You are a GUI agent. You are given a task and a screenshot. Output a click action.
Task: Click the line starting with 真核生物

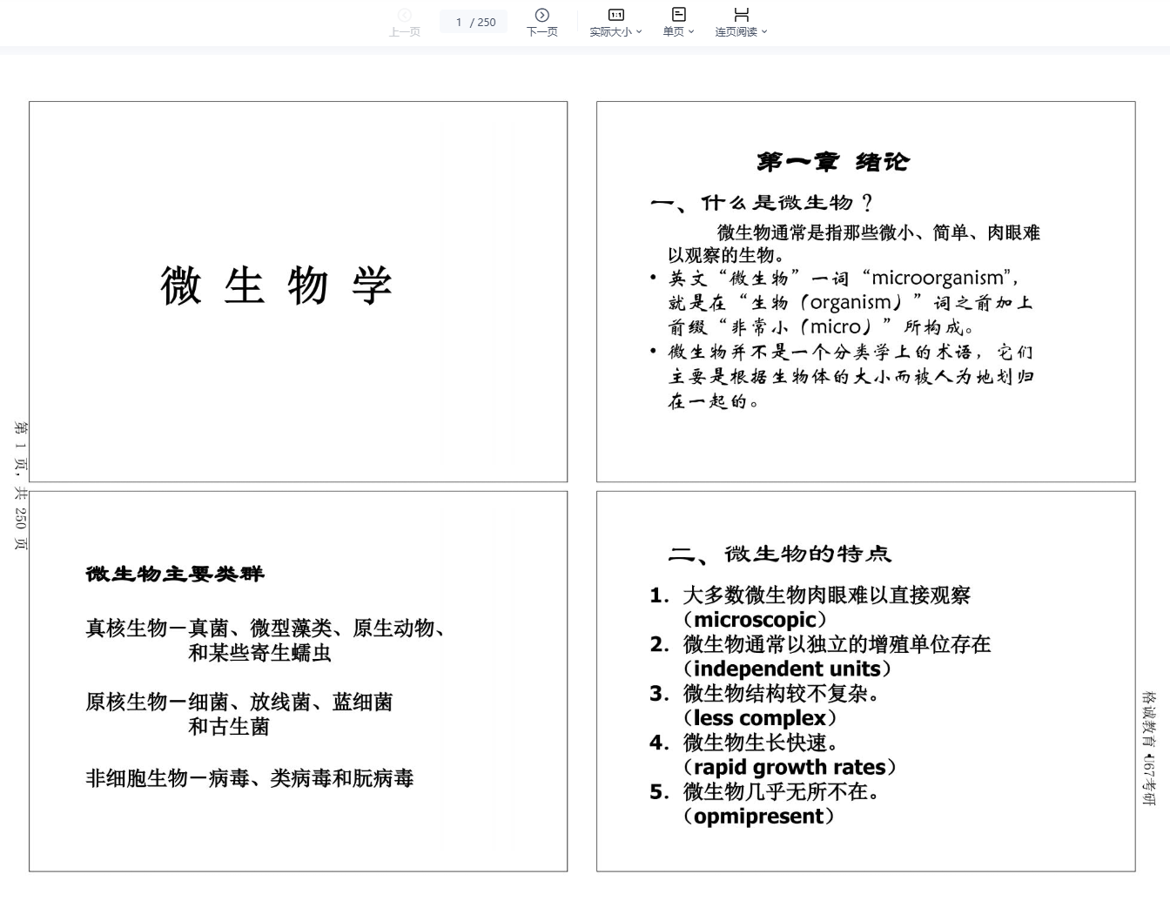coord(266,628)
